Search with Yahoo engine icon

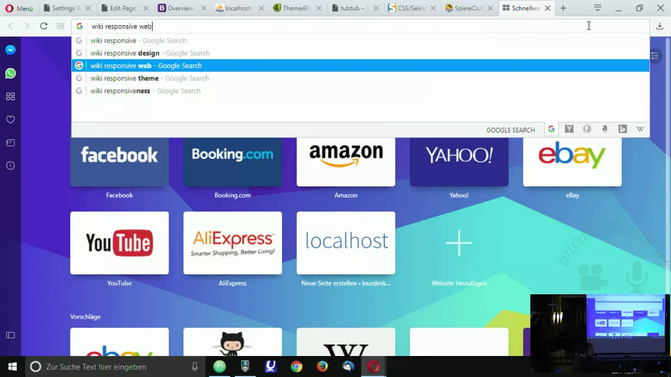(569, 129)
